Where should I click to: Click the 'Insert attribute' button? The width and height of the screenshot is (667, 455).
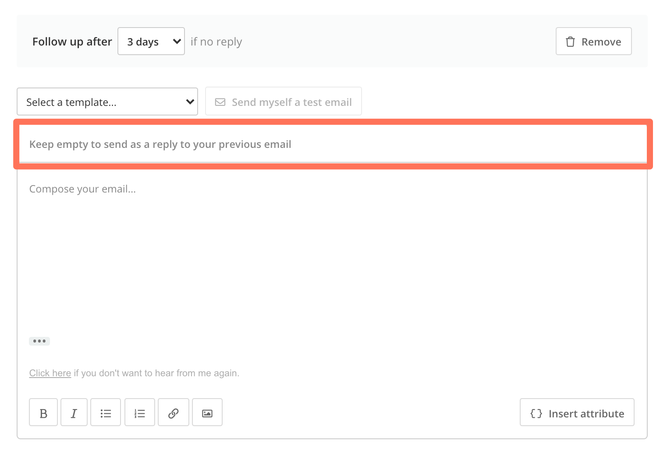coord(577,413)
